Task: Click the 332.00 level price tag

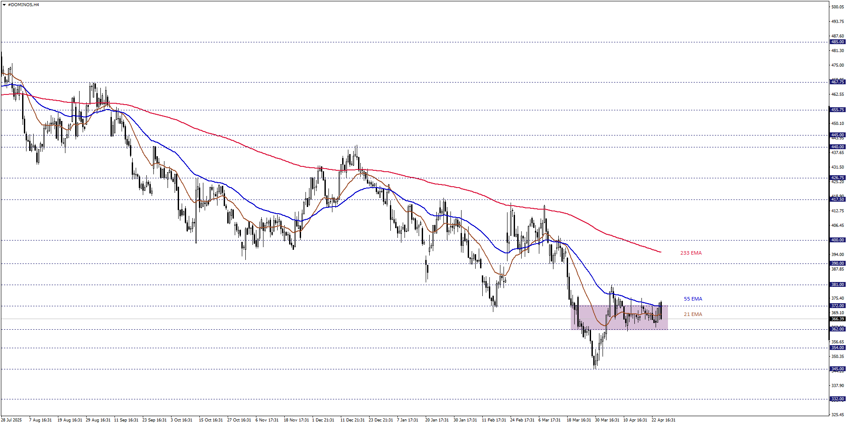Action: (837, 399)
